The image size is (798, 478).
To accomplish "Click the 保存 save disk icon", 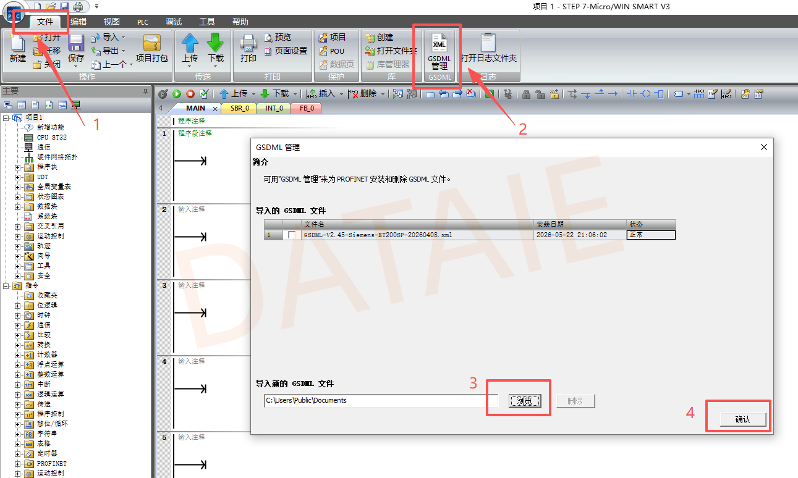I will coord(76,43).
